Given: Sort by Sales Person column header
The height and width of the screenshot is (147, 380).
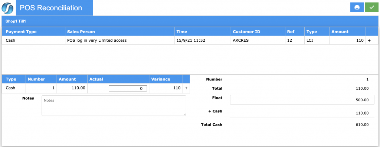Looking at the screenshot, I should click(120, 32).
